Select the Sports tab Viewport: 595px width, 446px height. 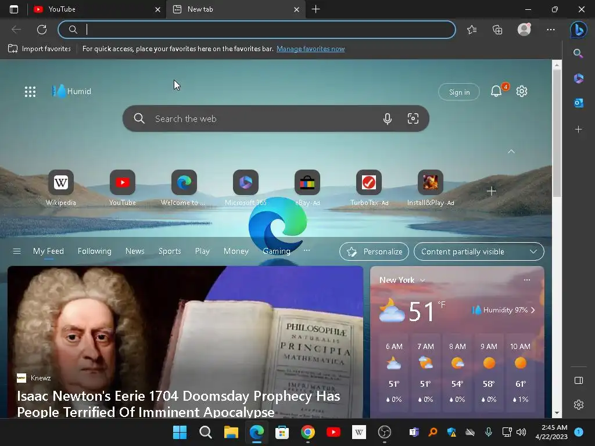(170, 251)
